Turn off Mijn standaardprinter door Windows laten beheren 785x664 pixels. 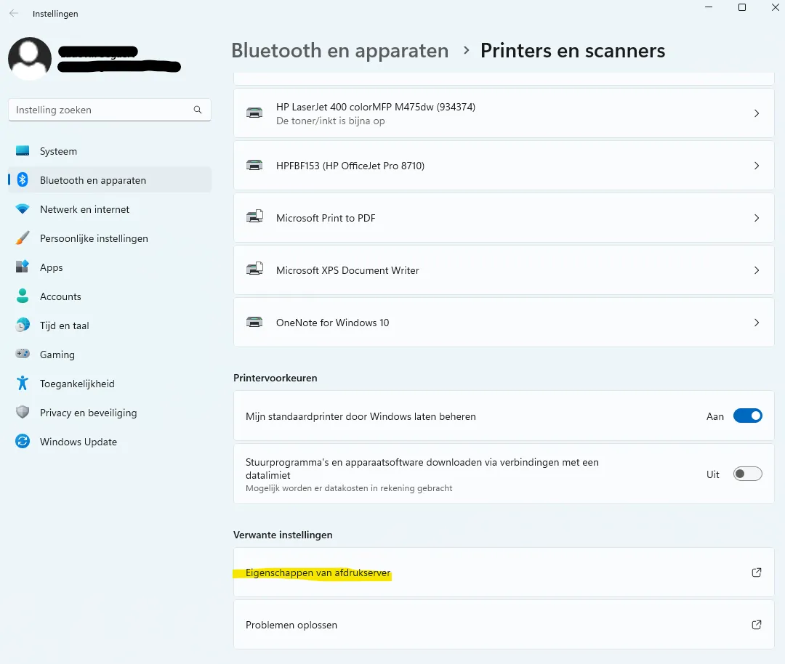pos(747,416)
